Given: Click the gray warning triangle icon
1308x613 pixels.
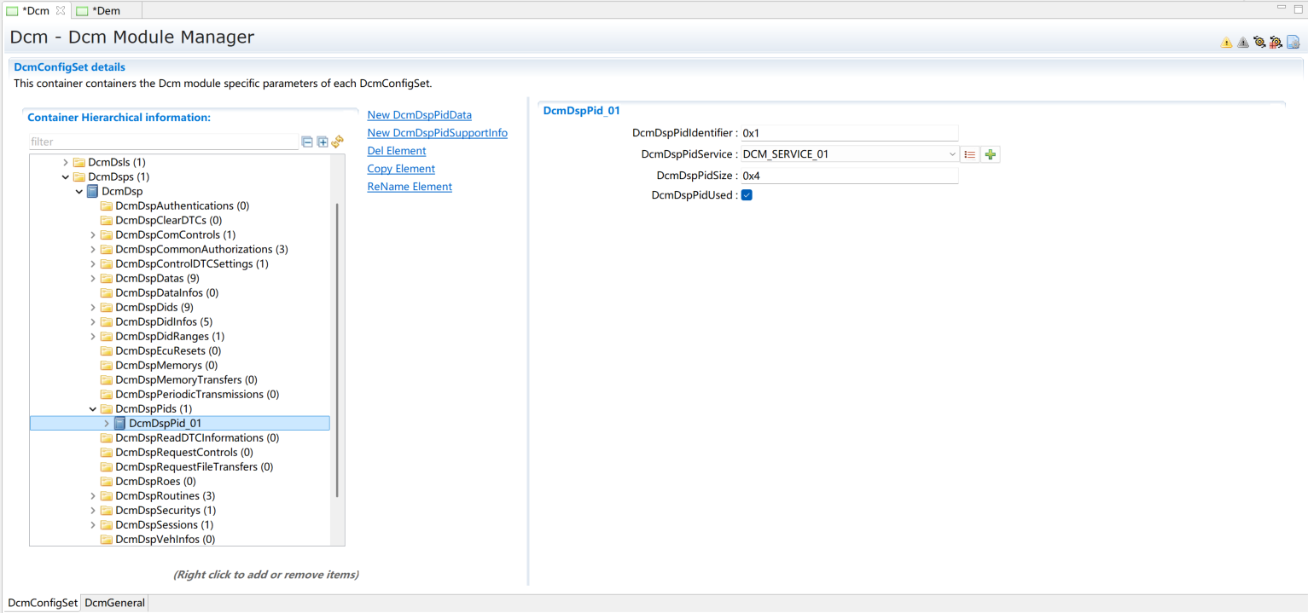Looking at the screenshot, I should click(1242, 43).
